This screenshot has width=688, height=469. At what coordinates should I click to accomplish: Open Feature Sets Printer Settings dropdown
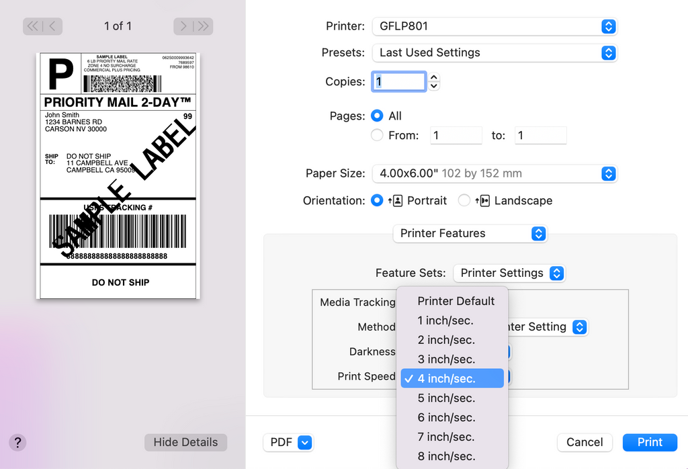tap(509, 273)
